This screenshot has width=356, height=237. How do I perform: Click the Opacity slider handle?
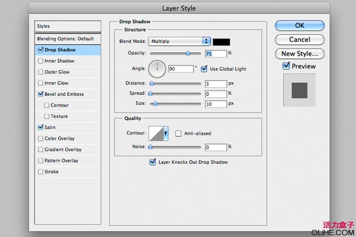click(188, 53)
